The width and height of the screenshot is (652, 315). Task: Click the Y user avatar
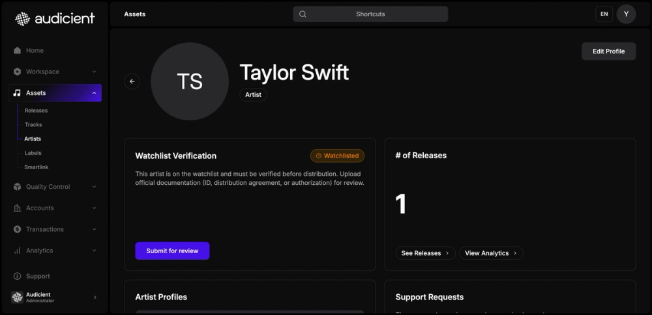coord(626,14)
